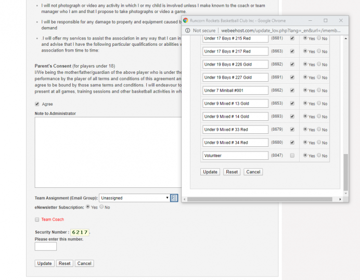Close the Runcorn Rockets popup window
360x280 pixels.
point(340,20)
